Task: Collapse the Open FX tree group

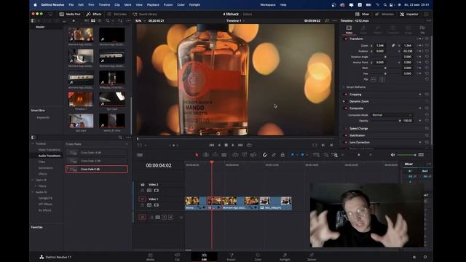Action: 33,180
